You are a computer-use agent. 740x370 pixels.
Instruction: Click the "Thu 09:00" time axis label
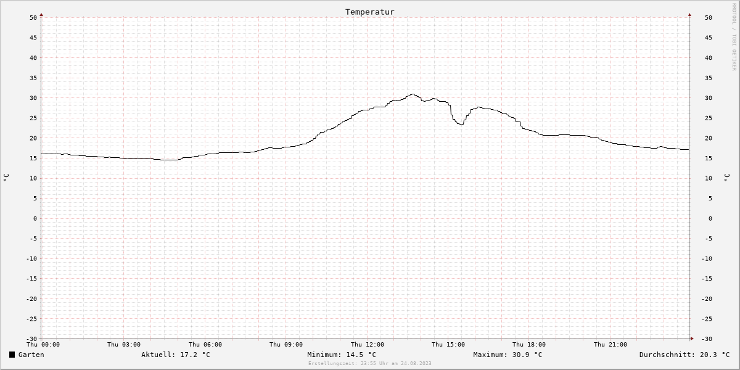[x=286, y=345]
